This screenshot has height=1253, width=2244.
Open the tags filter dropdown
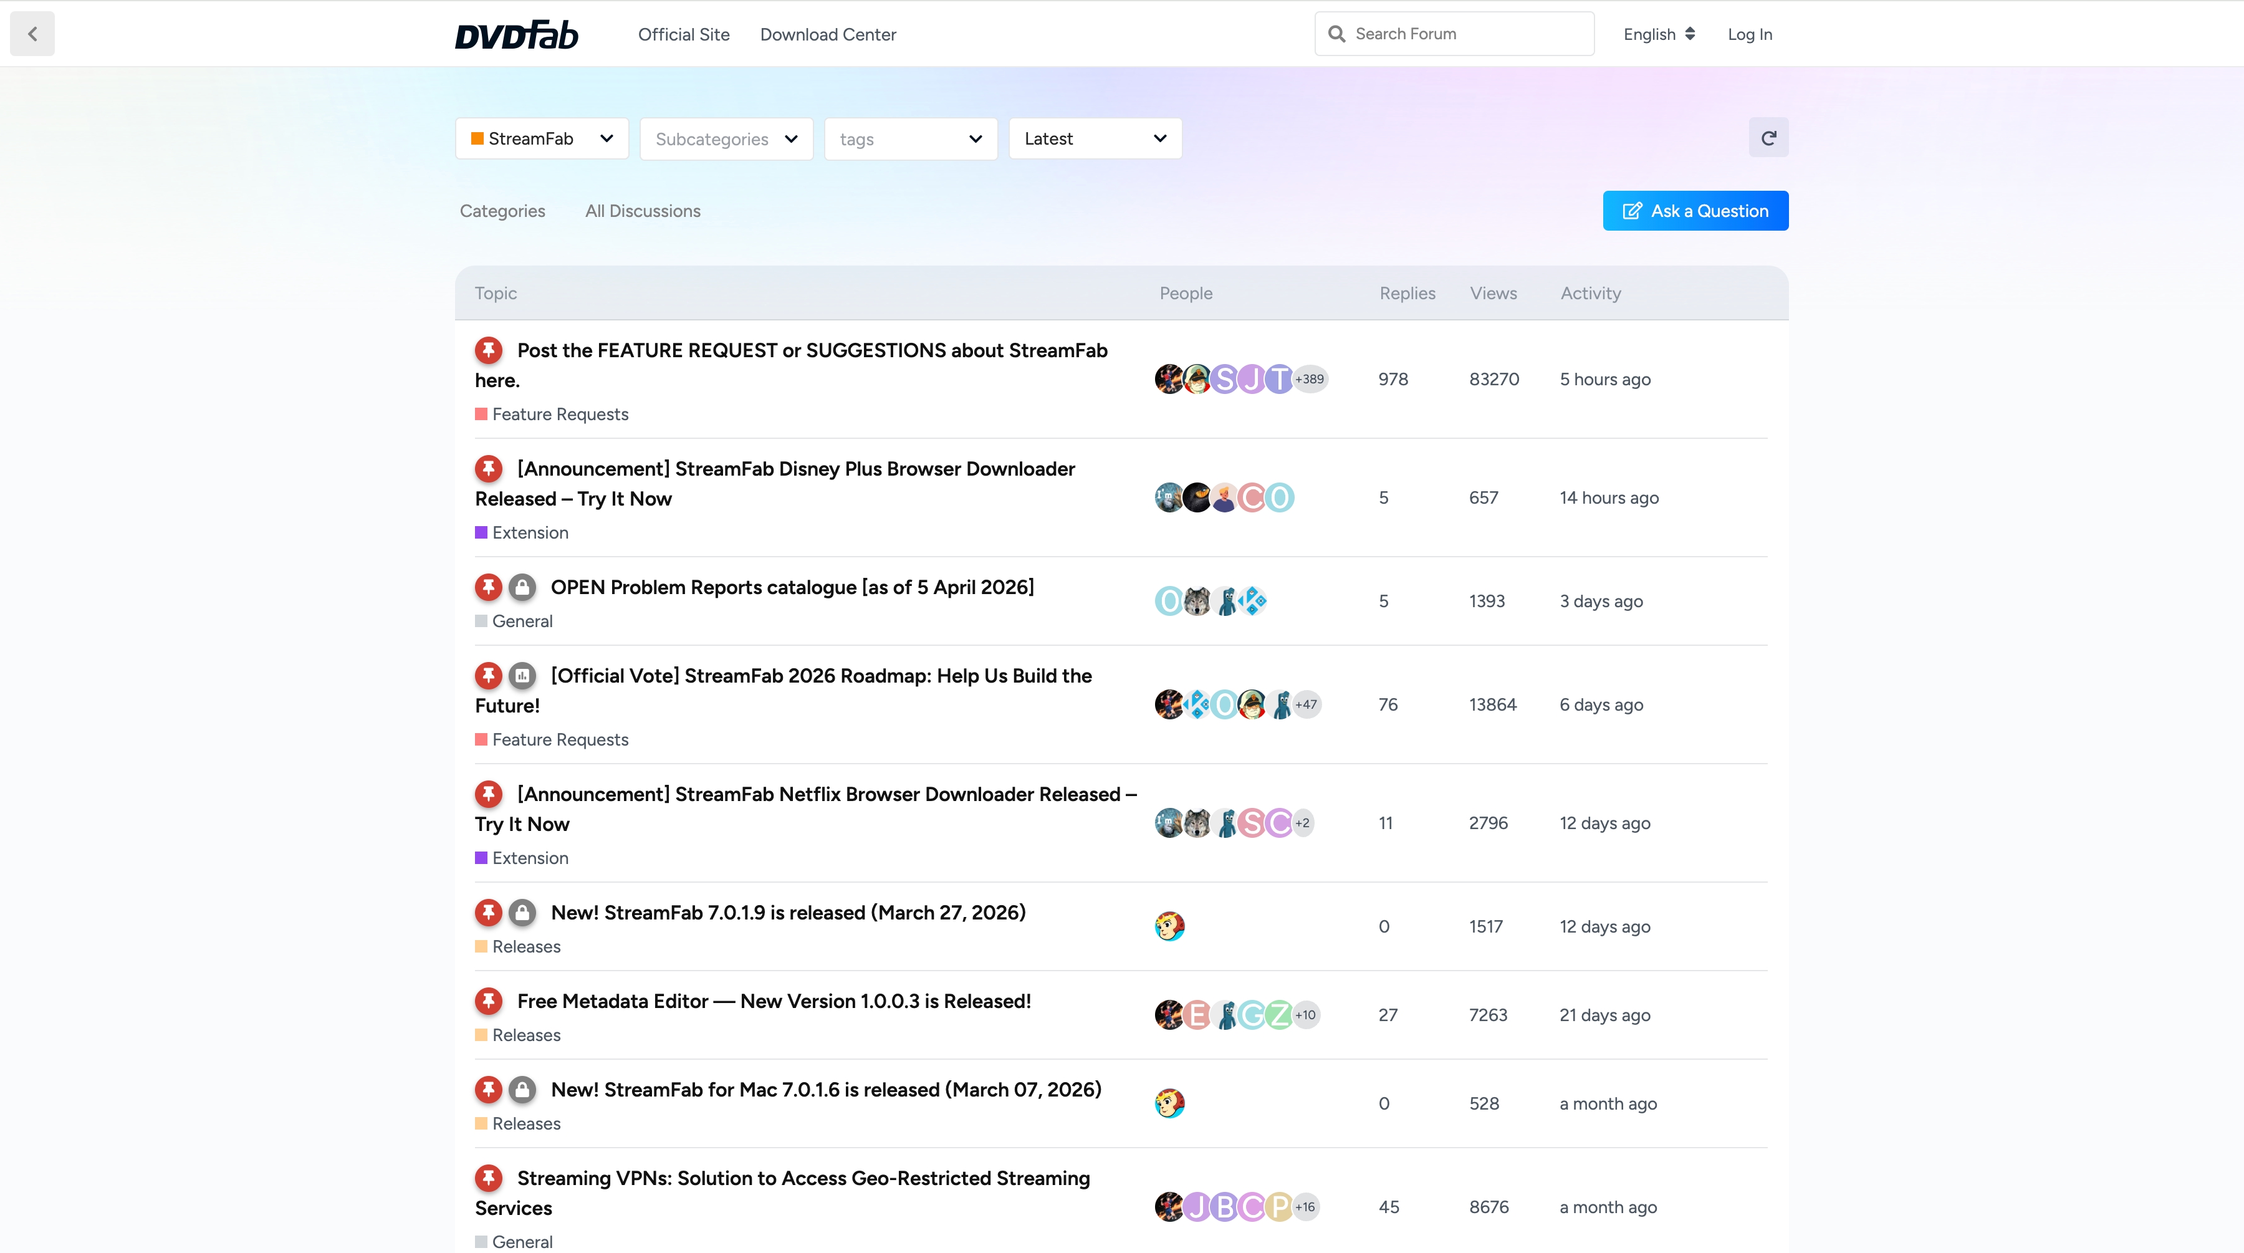(x=911, y=138)
